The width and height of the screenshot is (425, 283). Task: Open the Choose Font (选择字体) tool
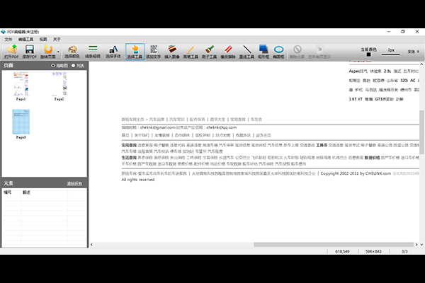pyautogui.click(x=113, y=52)
